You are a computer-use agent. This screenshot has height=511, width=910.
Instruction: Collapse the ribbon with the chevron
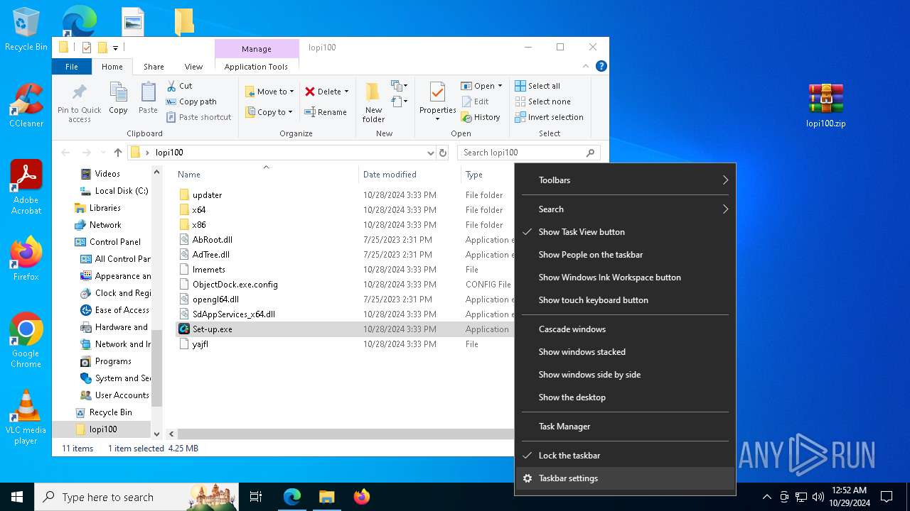pos(587,66)
